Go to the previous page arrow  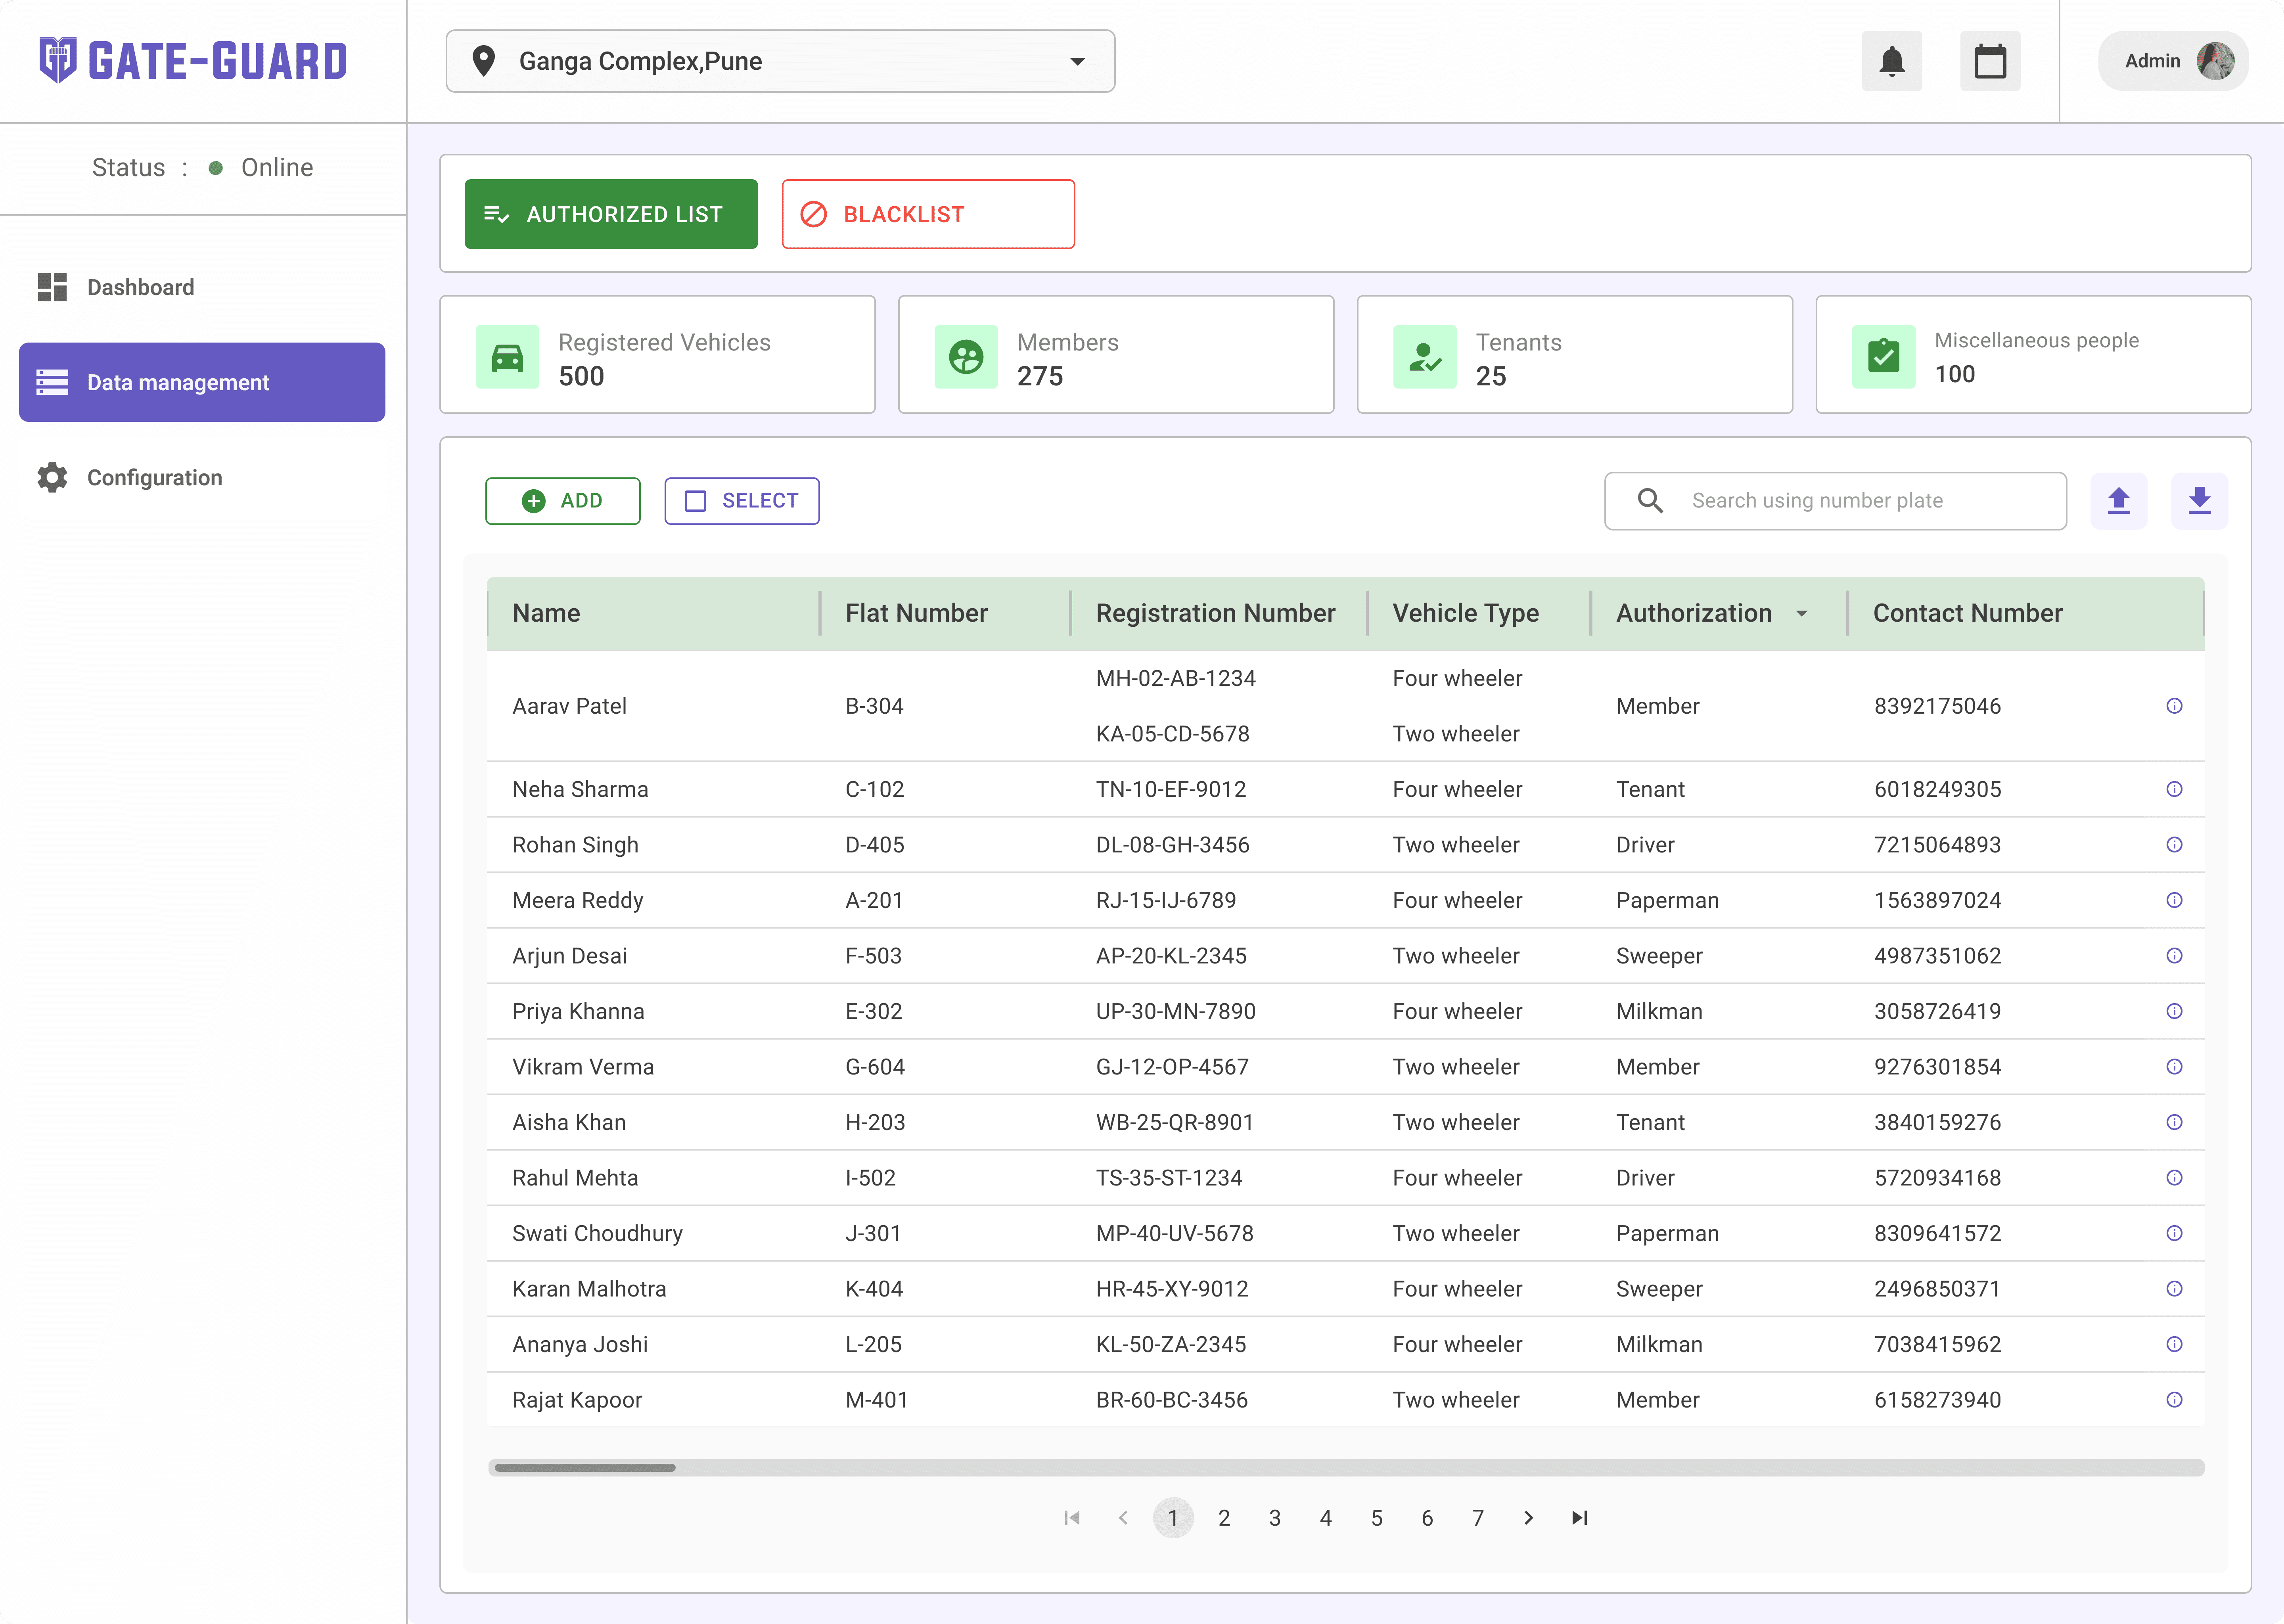point(1123,1518)
